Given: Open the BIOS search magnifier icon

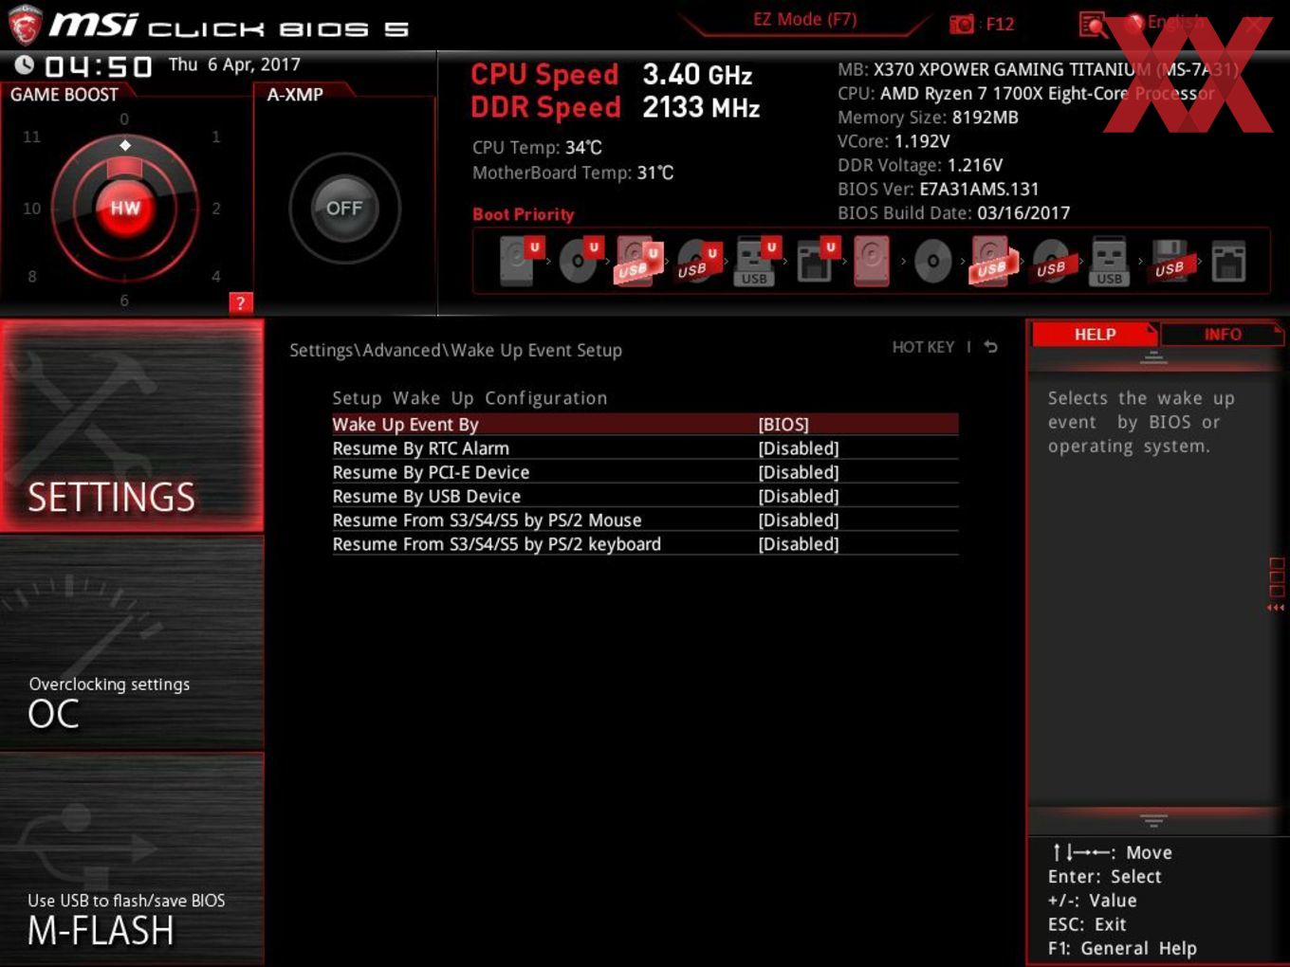Looking at the screenshot, I should pos(1093,24).
